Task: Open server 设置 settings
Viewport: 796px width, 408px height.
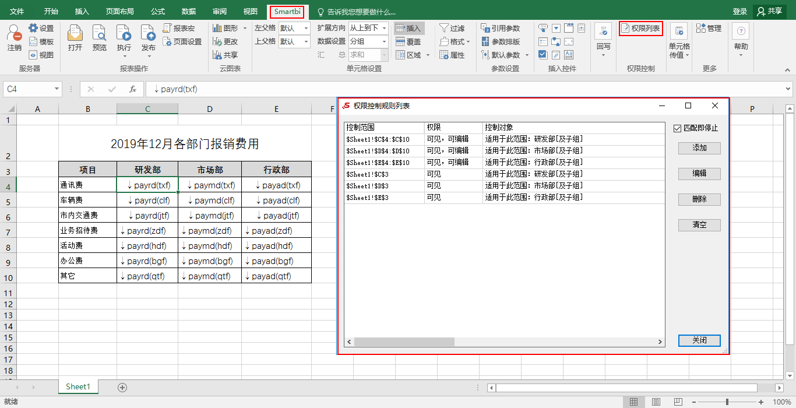Action: click(x=41, y=28)
